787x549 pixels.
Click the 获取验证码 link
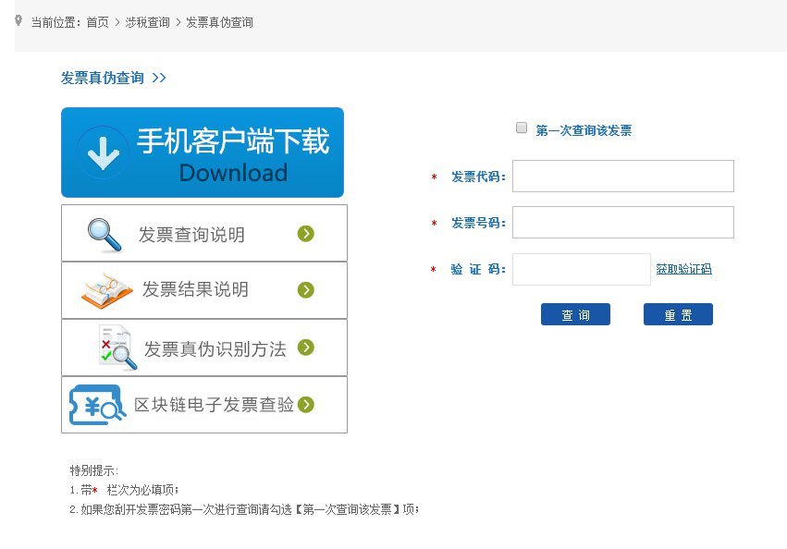(x=683, y=269)
